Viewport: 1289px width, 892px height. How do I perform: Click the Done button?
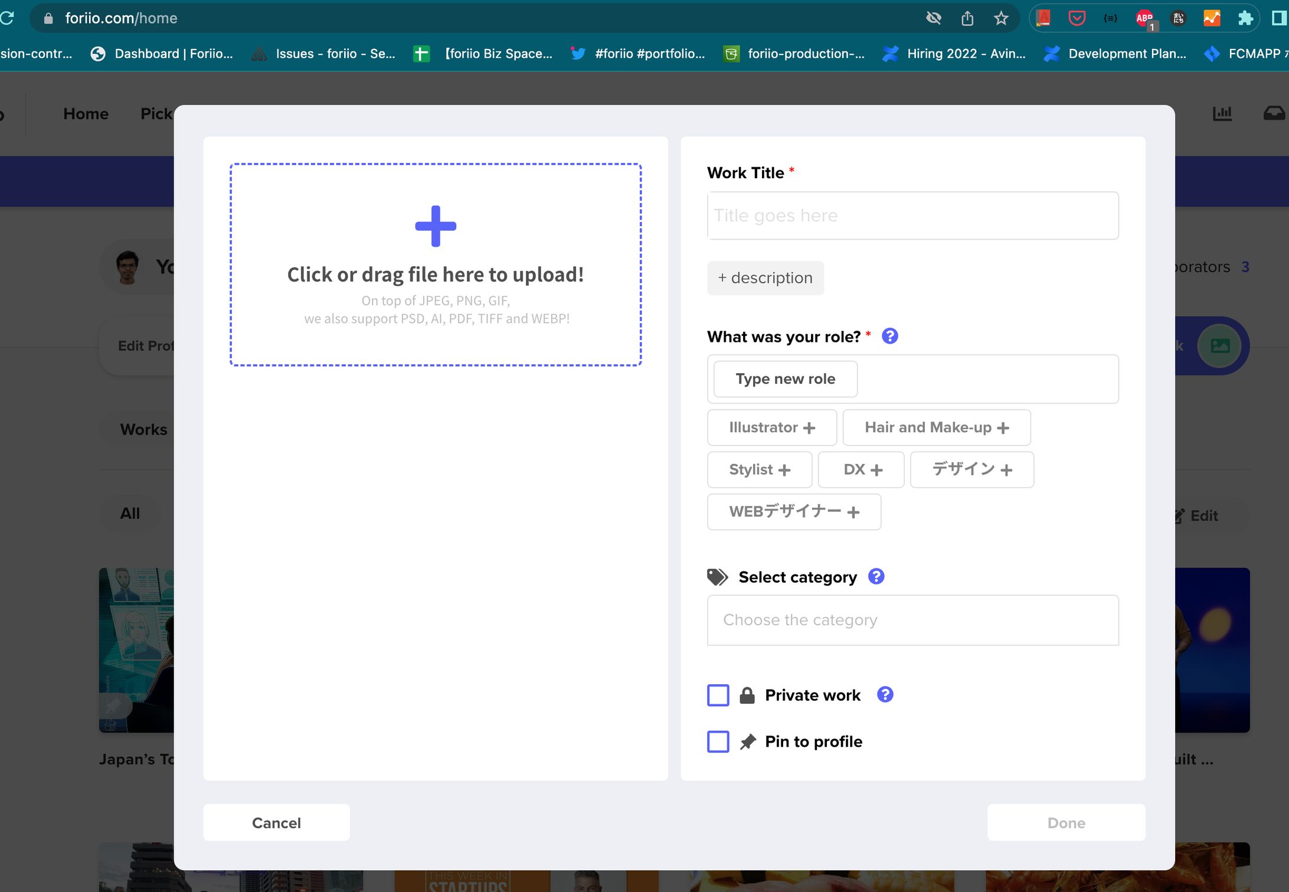1065,822
